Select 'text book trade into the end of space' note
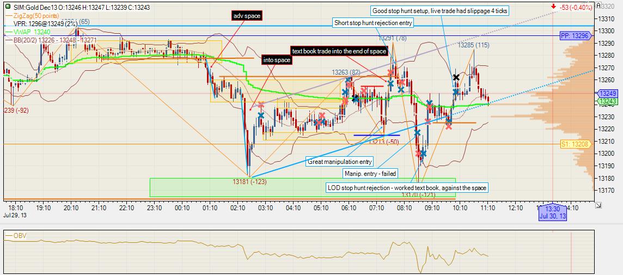Image resolution: width=623 pixels, height=275 pixels. [x=339, y=51]
